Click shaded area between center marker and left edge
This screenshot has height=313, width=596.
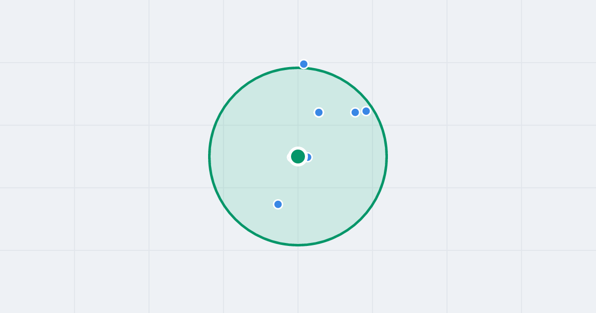point(248,156)
